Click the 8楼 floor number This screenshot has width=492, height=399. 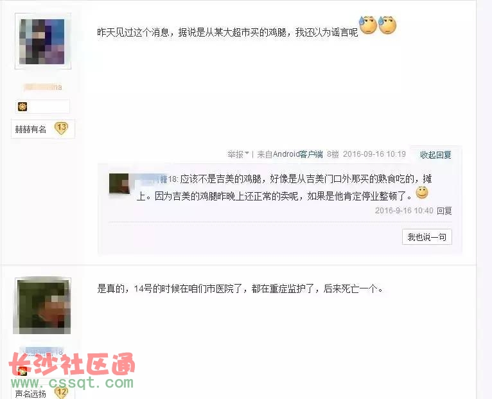333,154
